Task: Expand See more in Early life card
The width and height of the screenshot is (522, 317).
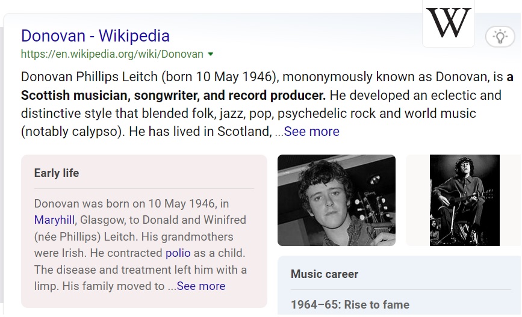Action: tap(200, 286)
